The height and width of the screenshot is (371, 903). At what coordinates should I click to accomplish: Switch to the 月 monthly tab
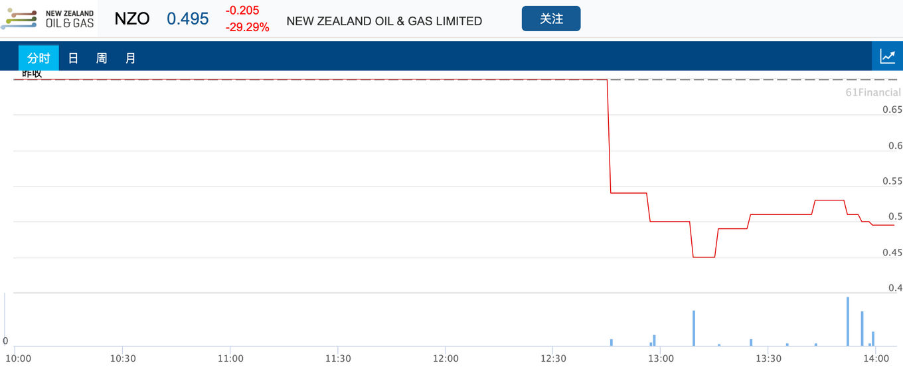[130, 58]
